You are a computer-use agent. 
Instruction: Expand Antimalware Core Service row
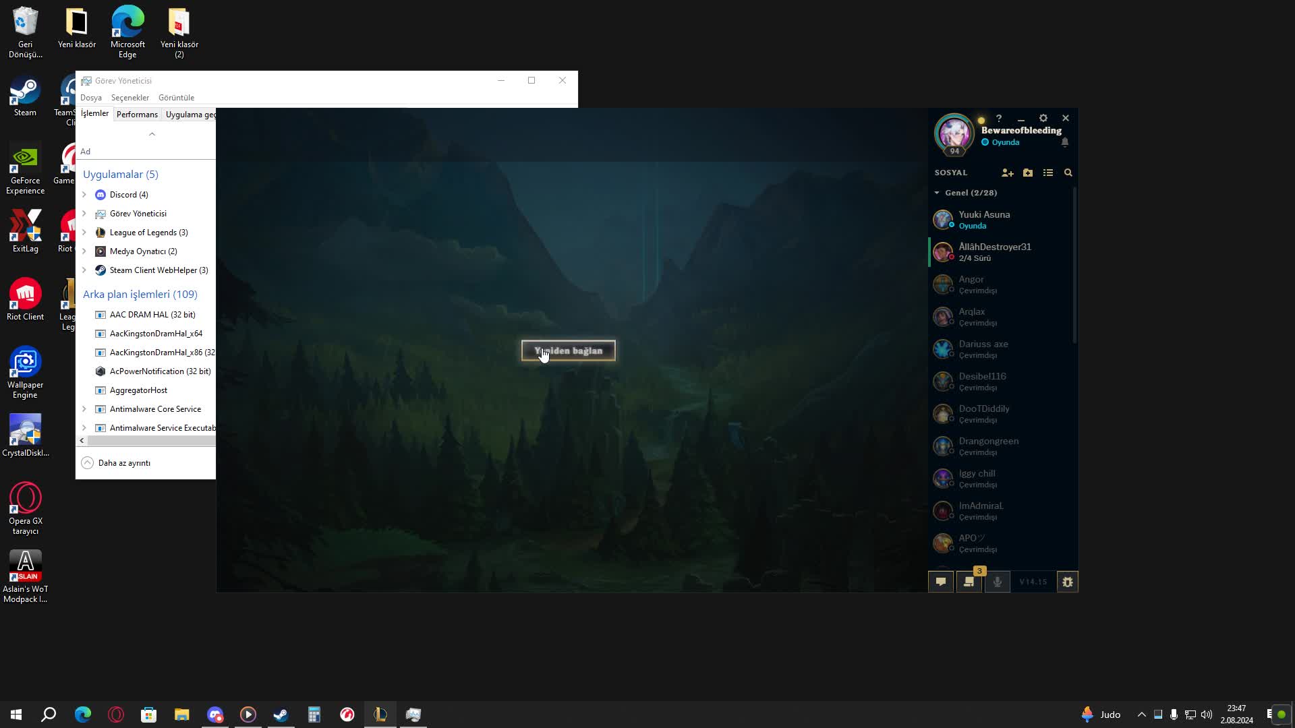coord(84,409)
